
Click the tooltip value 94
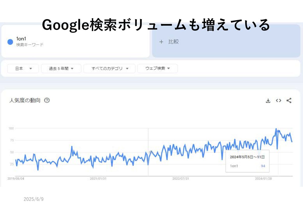point(263,166)
